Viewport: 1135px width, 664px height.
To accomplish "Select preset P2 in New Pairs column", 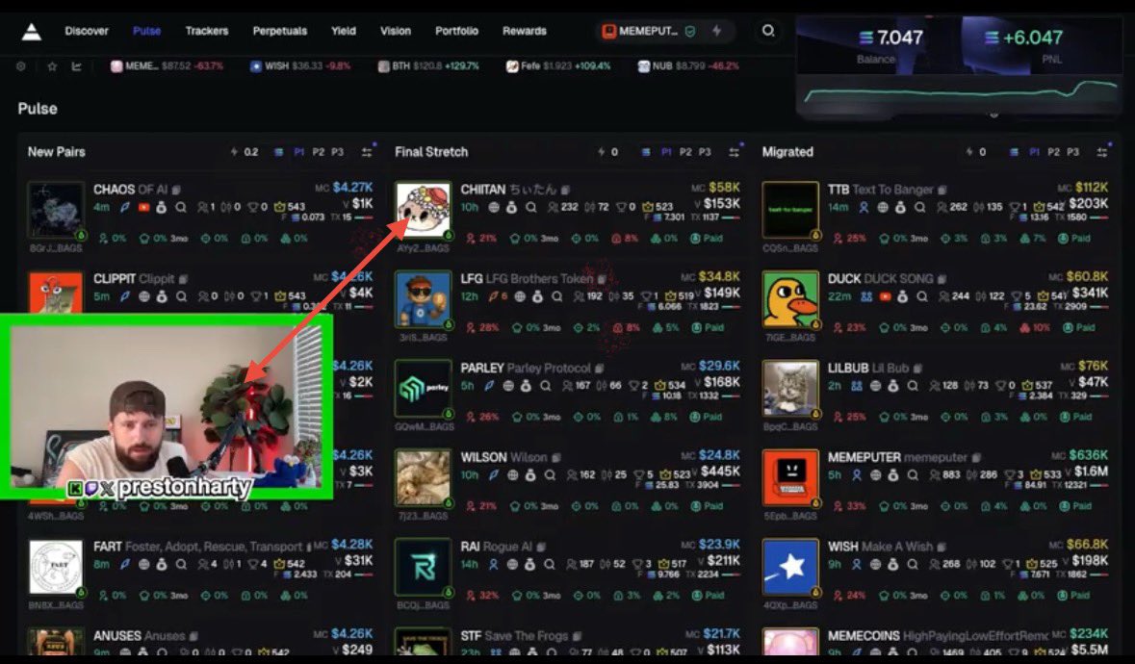I will [319, 152].
